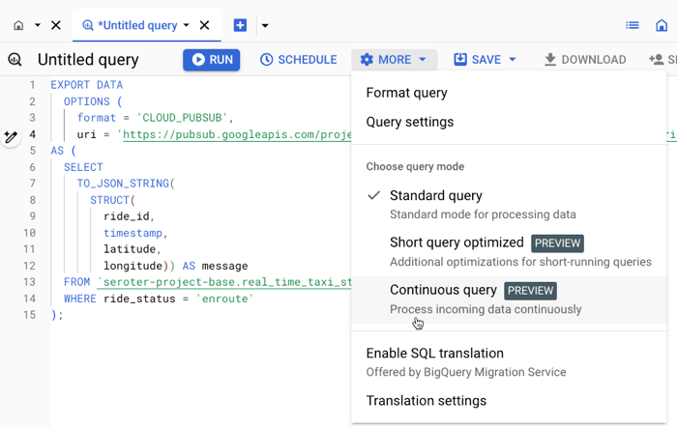
Task: Close the Untitled query tab
Action: click(205, 25)
